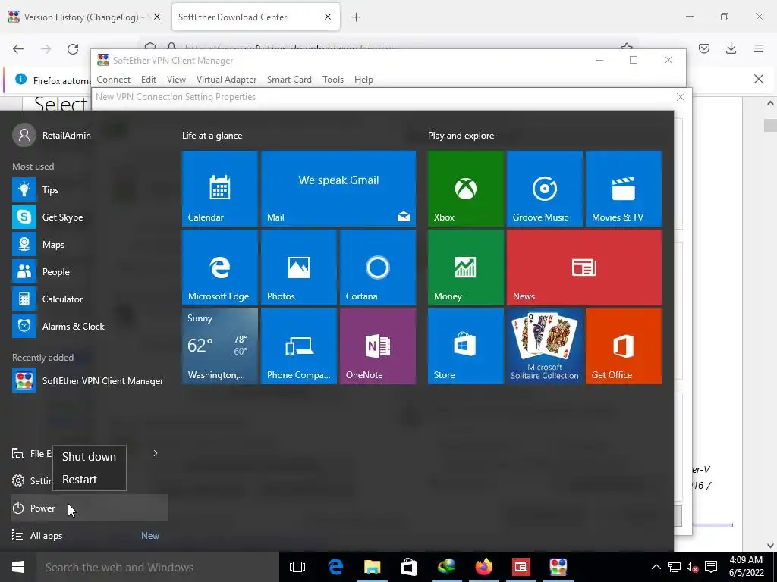The width and height of the screenshot is (777, 582).
Task: Close New VPN Connection Setting Properties dialog
Action: pyautogui.click(x=681, y=97)
